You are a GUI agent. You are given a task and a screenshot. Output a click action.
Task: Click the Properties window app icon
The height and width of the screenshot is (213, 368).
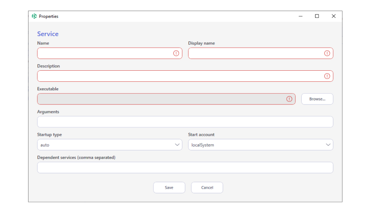pyautogui.click(x=34, y=16)
